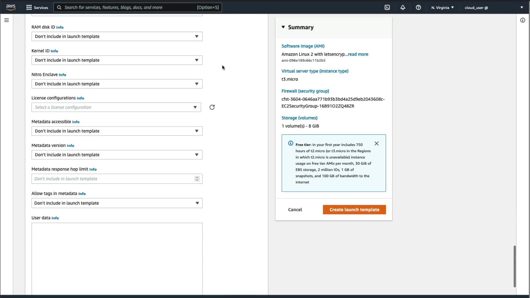
Task: Click inside the User data text area
Action: pos(117,258)
